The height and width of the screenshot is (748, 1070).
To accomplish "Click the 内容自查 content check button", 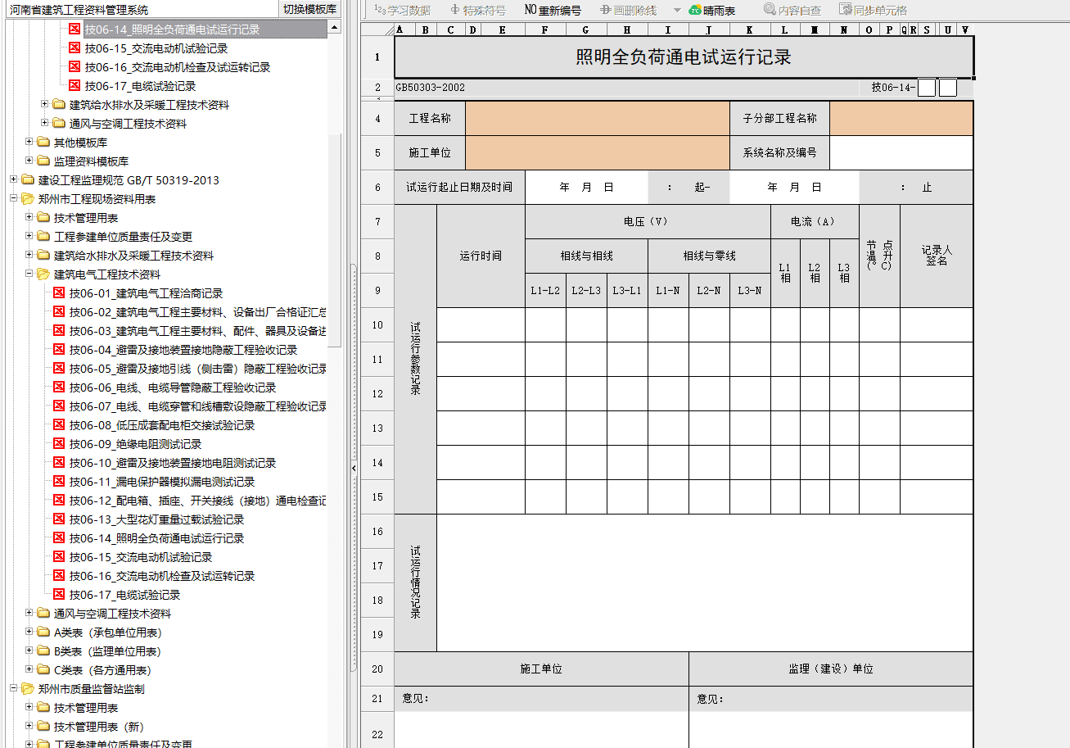I will pos(792,11).
